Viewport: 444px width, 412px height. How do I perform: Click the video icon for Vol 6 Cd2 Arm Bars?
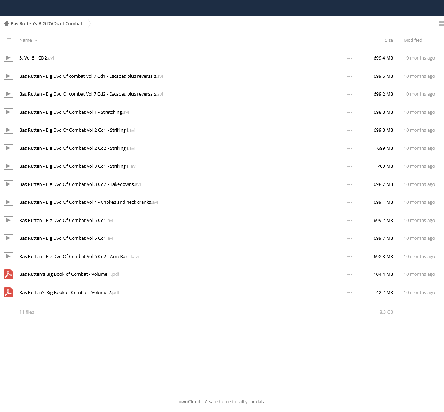coord(8,256)
